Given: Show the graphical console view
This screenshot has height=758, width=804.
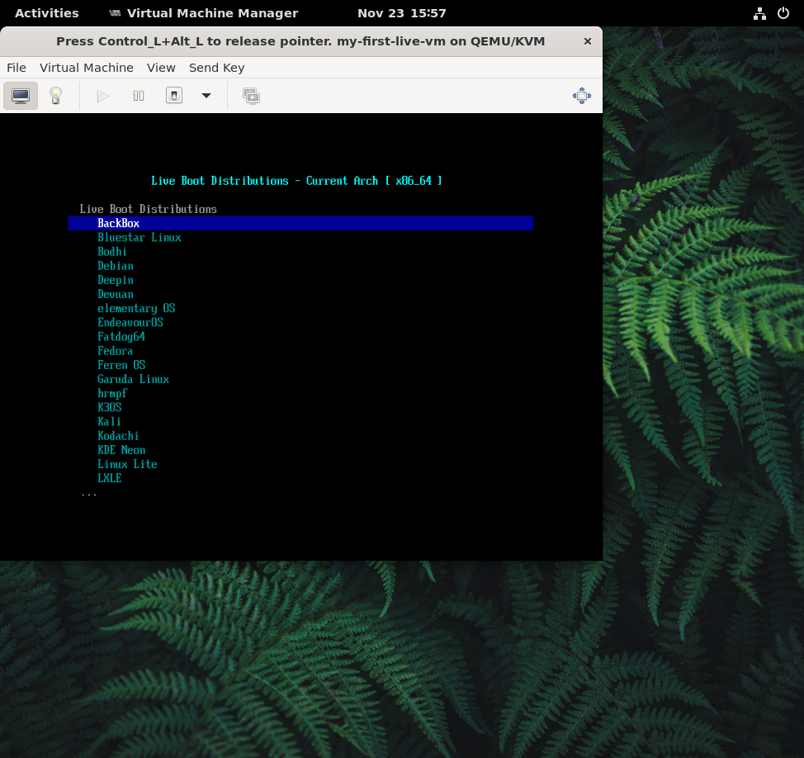Looking at the screenshot, I should [21, 96].
